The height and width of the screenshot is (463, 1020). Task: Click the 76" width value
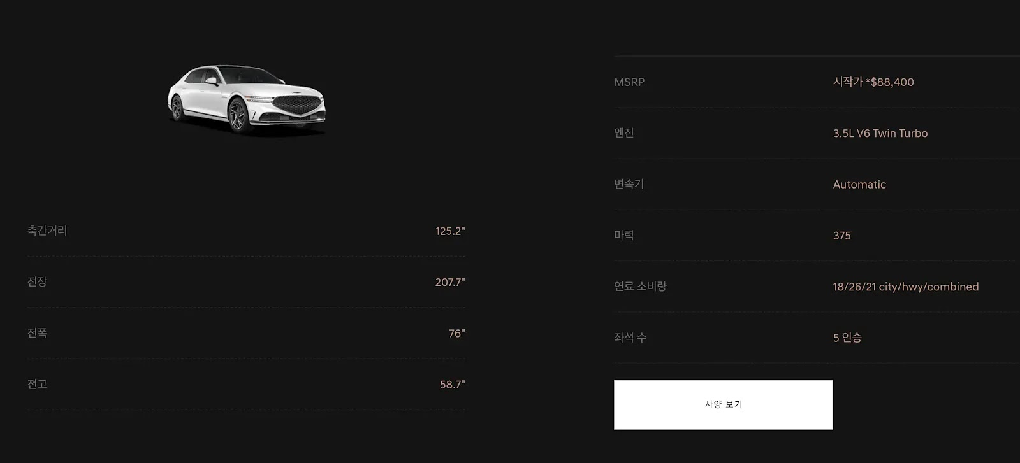(456, 334)
